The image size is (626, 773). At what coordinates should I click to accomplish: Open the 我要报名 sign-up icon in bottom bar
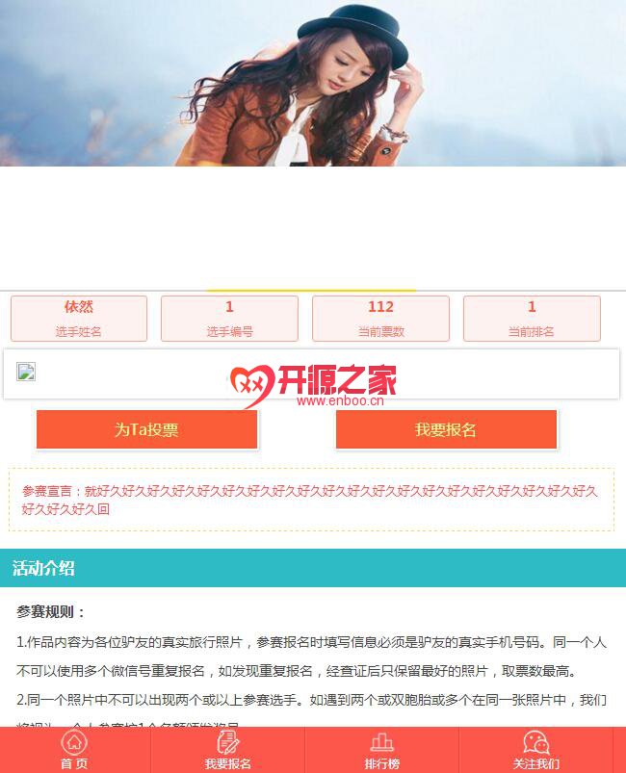228,741
